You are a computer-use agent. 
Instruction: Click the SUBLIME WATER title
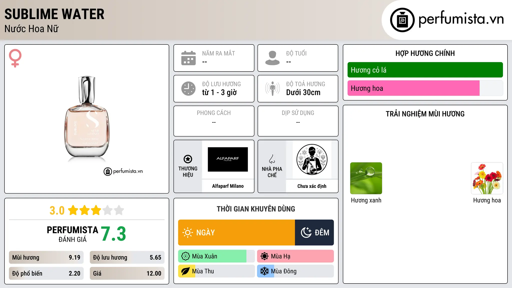54,14
